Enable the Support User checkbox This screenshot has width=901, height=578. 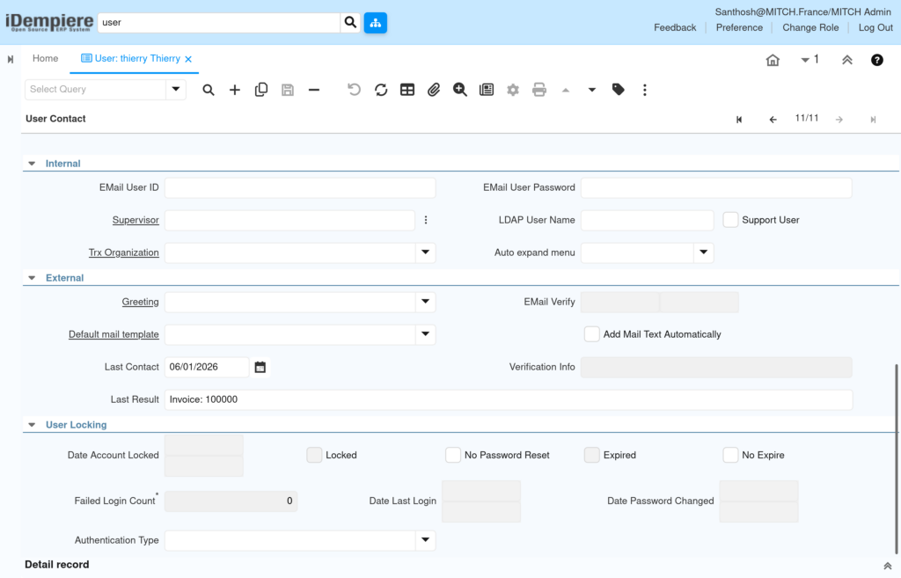(730, 220)
